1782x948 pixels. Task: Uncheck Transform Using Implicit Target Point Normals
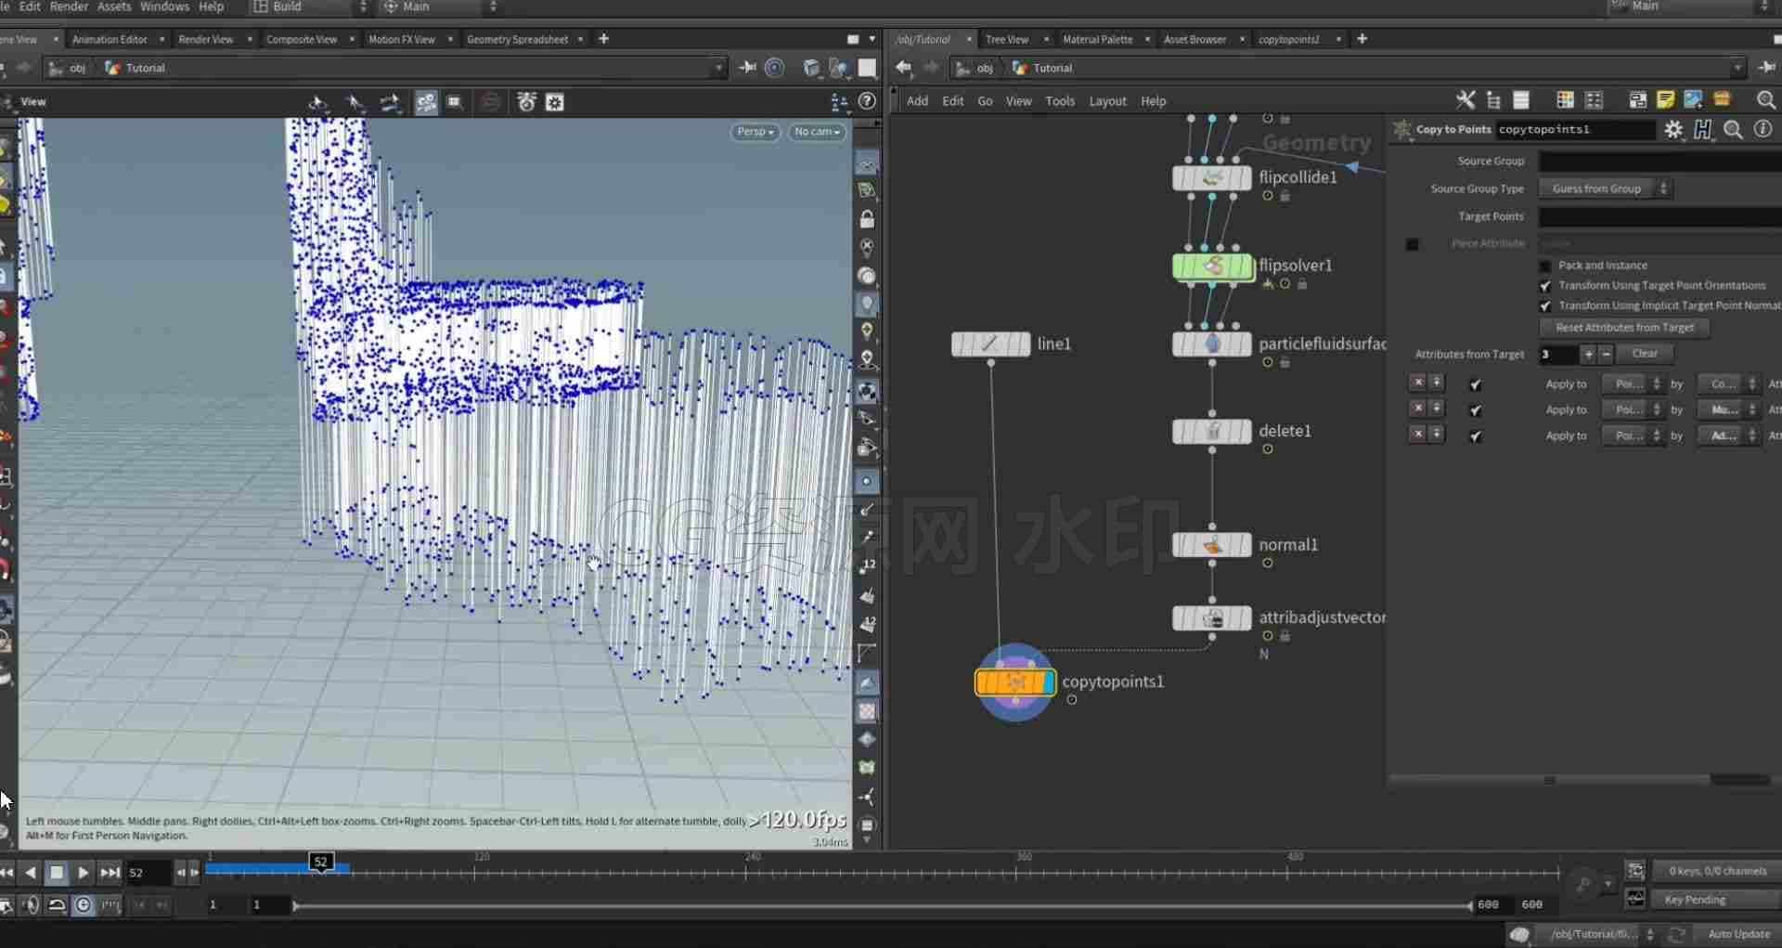[x=1545, y=306]
